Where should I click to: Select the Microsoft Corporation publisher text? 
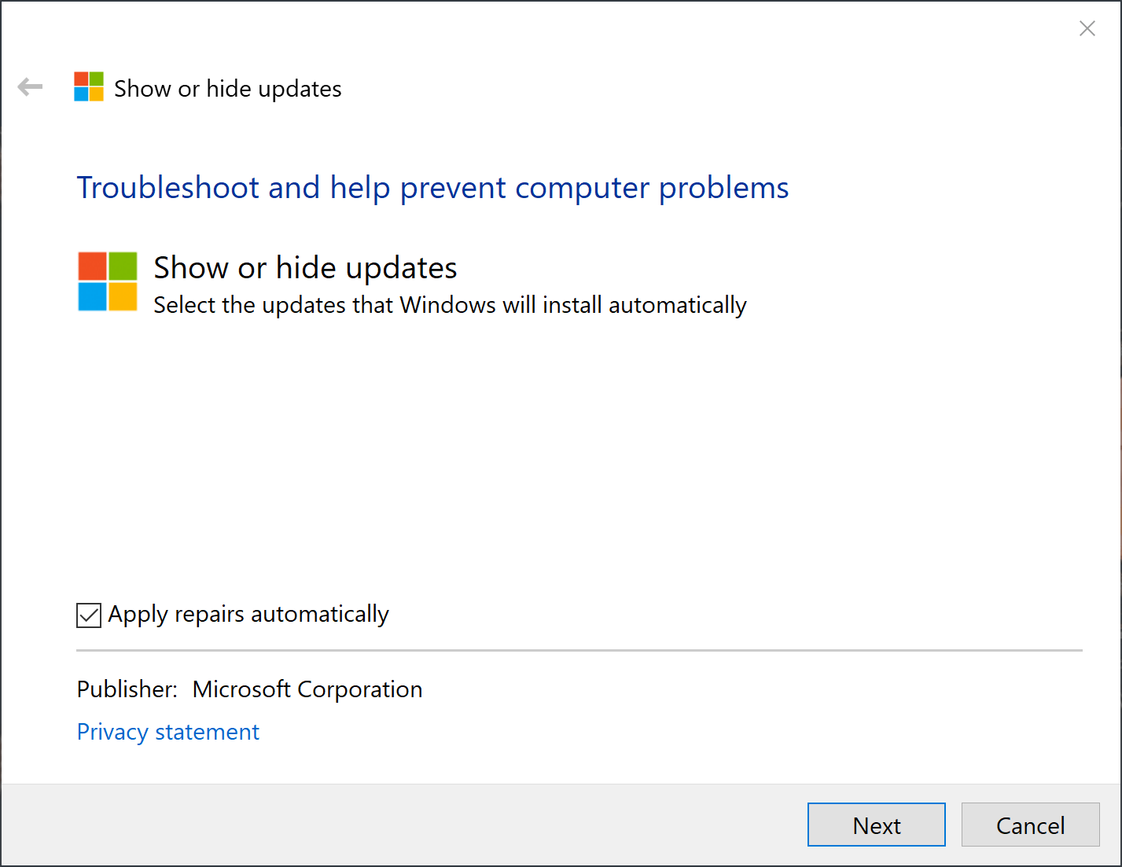click(307, 689)
